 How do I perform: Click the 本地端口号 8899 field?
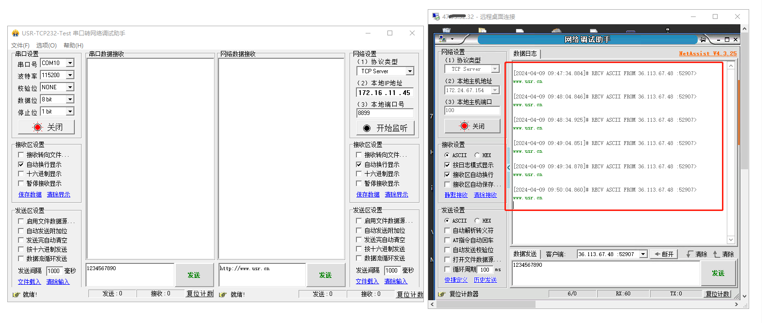tap(385, 113)
